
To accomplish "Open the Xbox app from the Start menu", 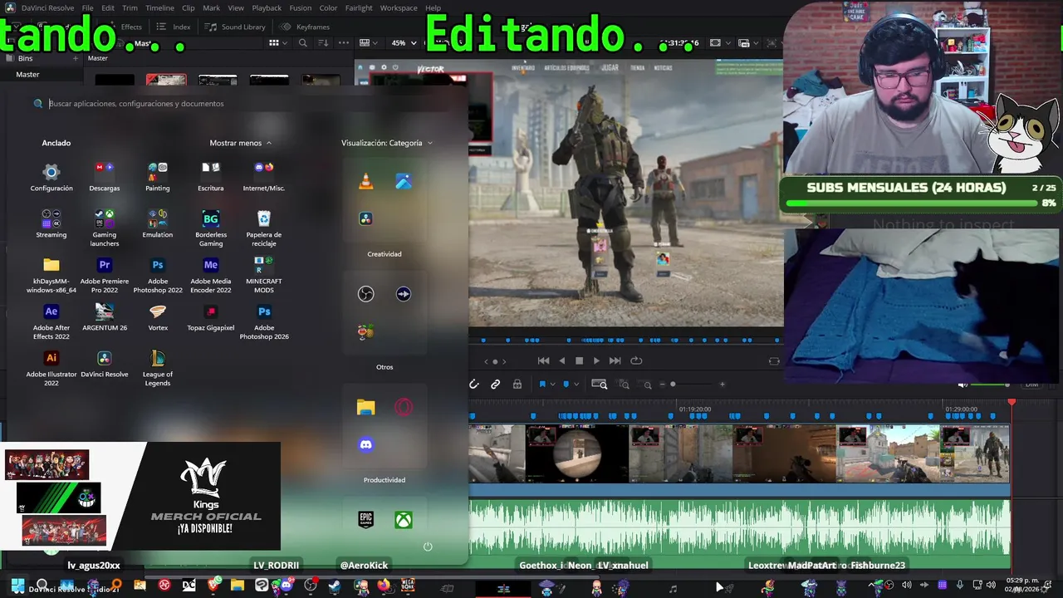I will tap(404, 520).
